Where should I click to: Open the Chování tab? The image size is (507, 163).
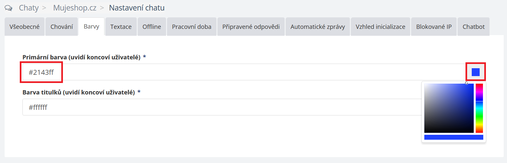click(x=62, y=27)
